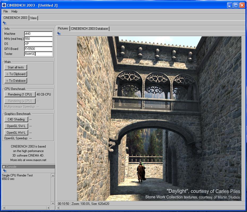Image resolution: width=247 pixels, height=212 pixels.
Task: Run Rendering (1 CPU) benchmark
Action: tap(20, 94)
